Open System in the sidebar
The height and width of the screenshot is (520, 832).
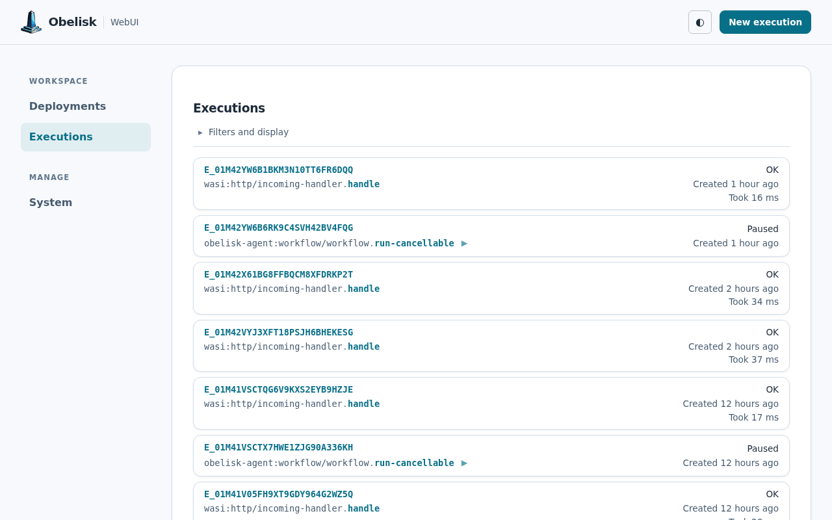click(x=86, y=202)
